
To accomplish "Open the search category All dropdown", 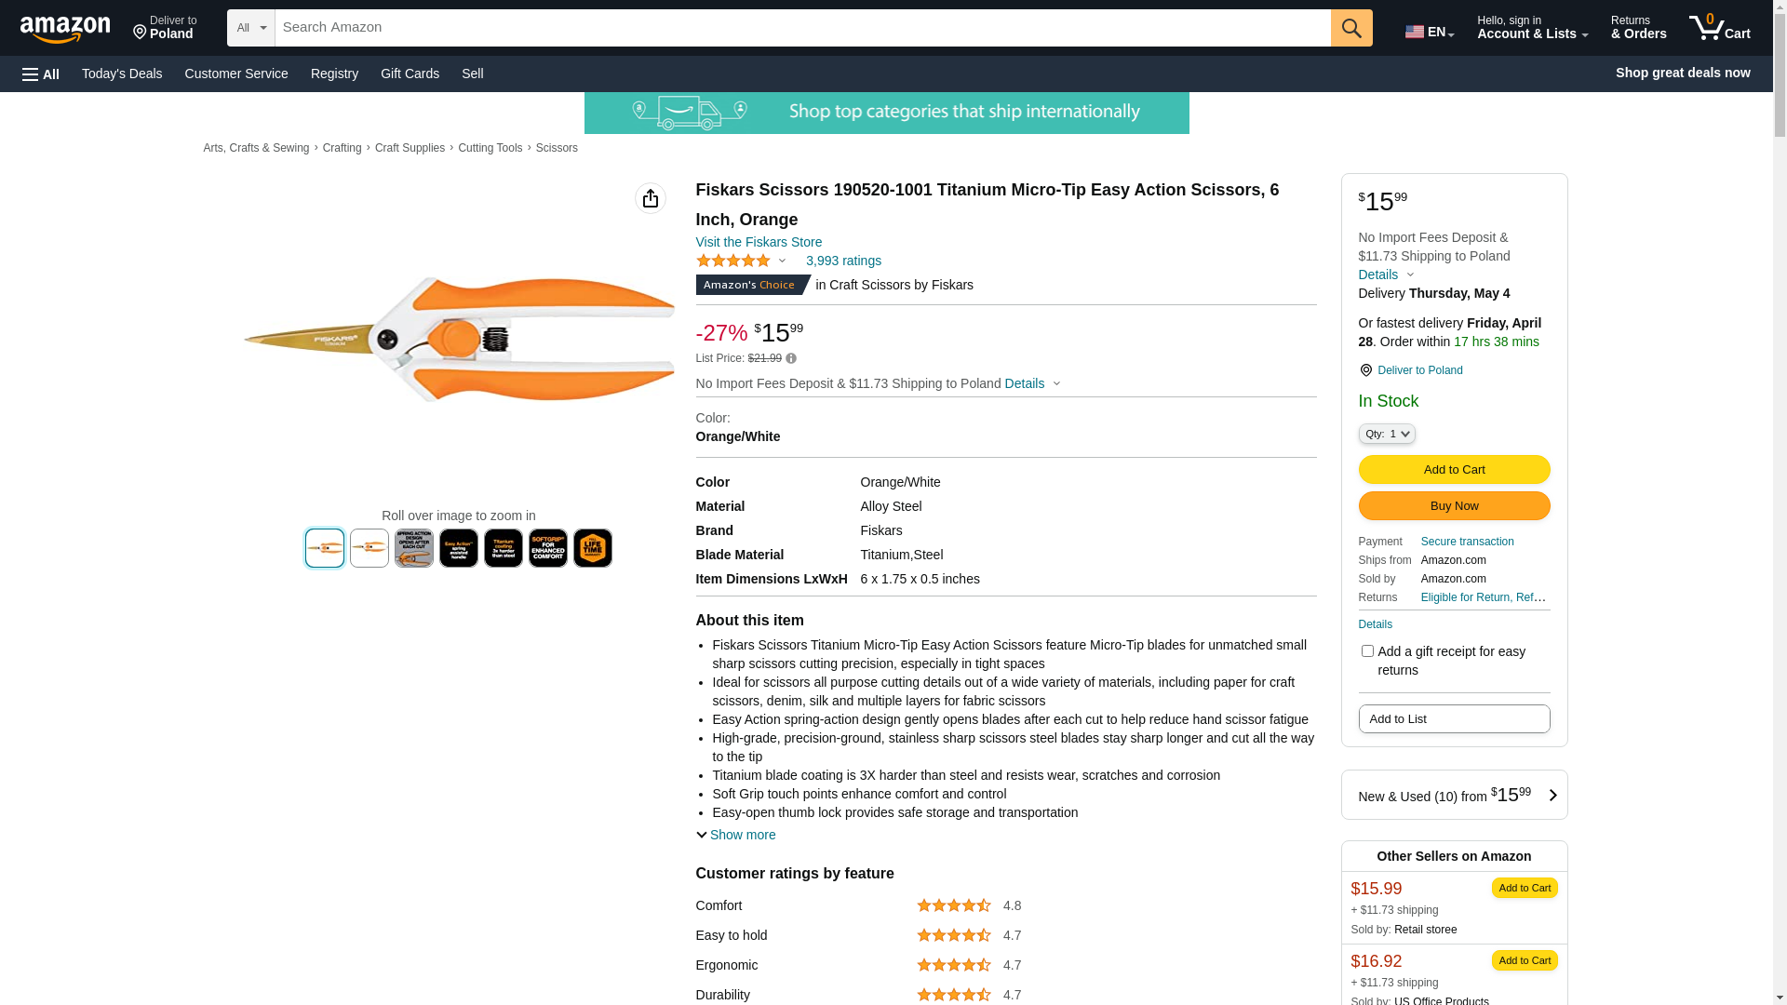I will (x=250, y=28).
